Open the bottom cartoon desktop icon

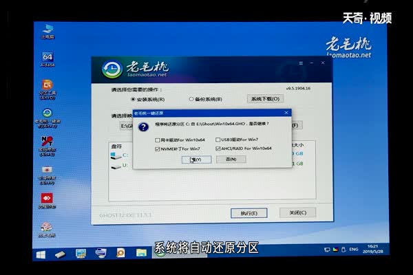[47, 230]
